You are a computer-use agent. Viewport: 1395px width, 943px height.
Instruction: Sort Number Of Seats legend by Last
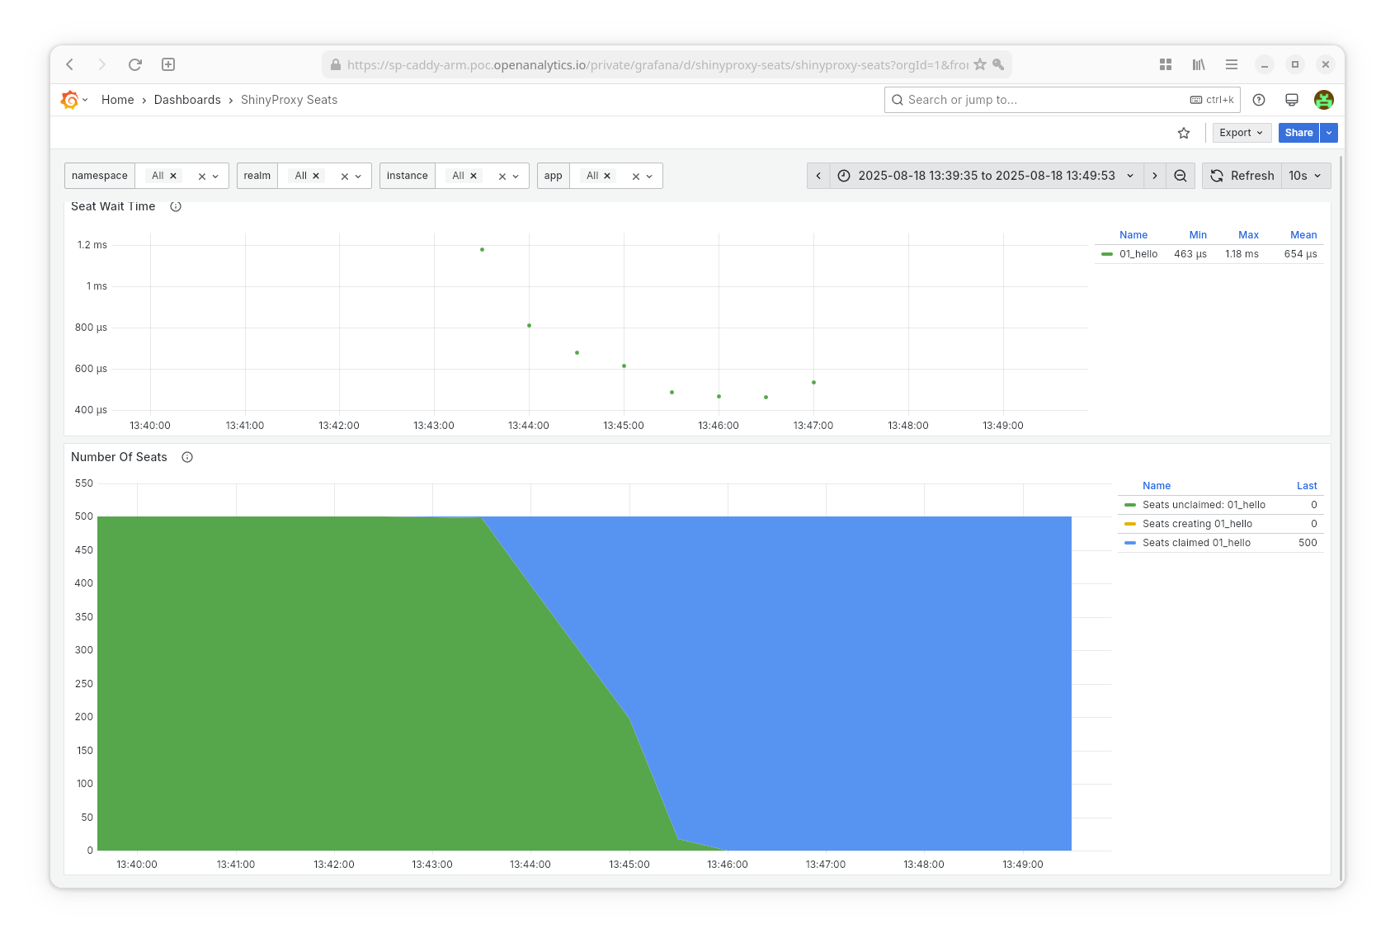pyautogui.click(x=1307, y=486)
